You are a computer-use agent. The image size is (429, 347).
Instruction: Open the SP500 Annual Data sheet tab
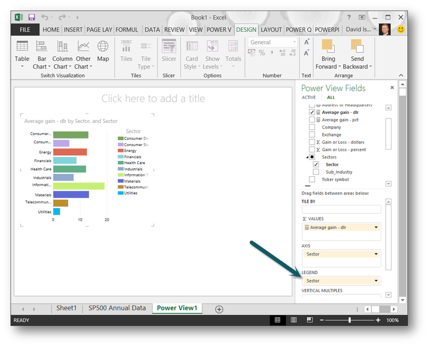pos(117,308)
